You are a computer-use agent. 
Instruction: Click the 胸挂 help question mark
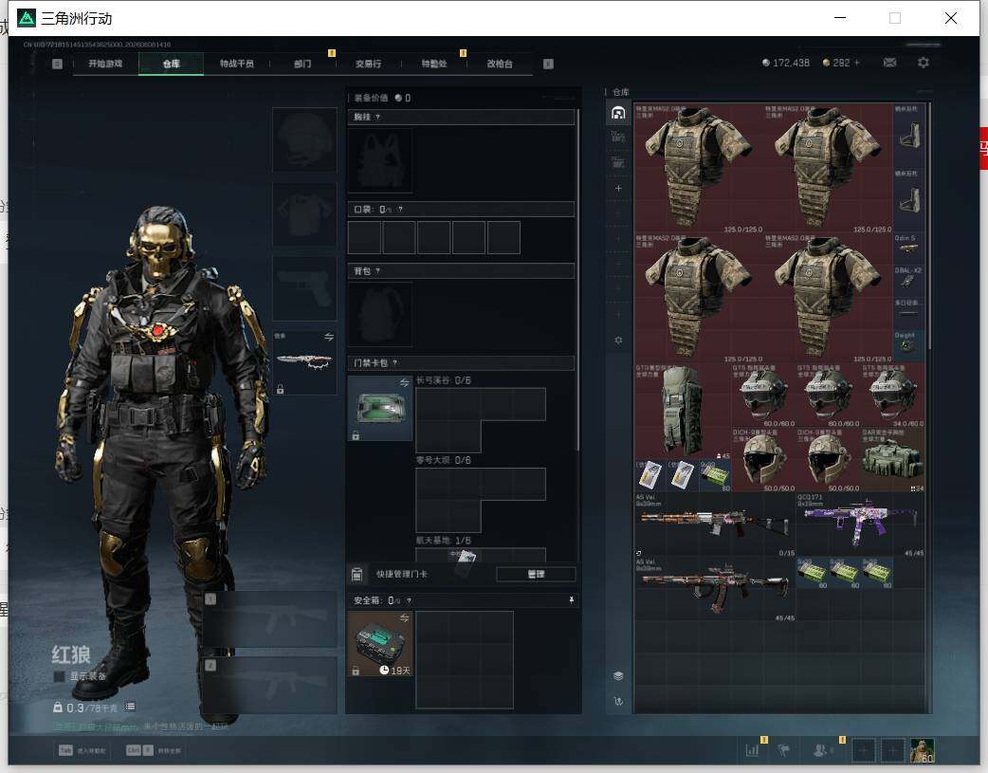click(377, 118)
